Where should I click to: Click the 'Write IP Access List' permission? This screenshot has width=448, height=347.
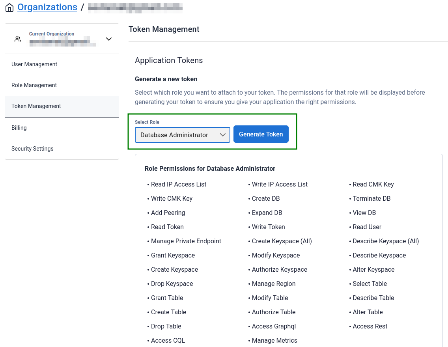click(x=280, y=185)
